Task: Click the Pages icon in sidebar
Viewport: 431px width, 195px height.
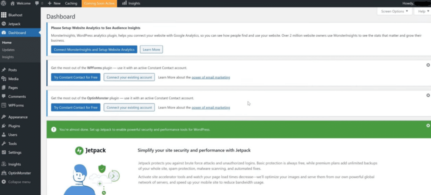Action: pos(3,88)
